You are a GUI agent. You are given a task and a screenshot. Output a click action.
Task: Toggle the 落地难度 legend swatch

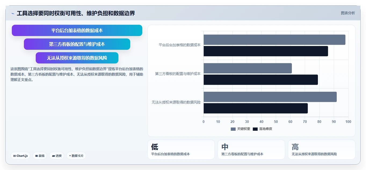point(255,129)
